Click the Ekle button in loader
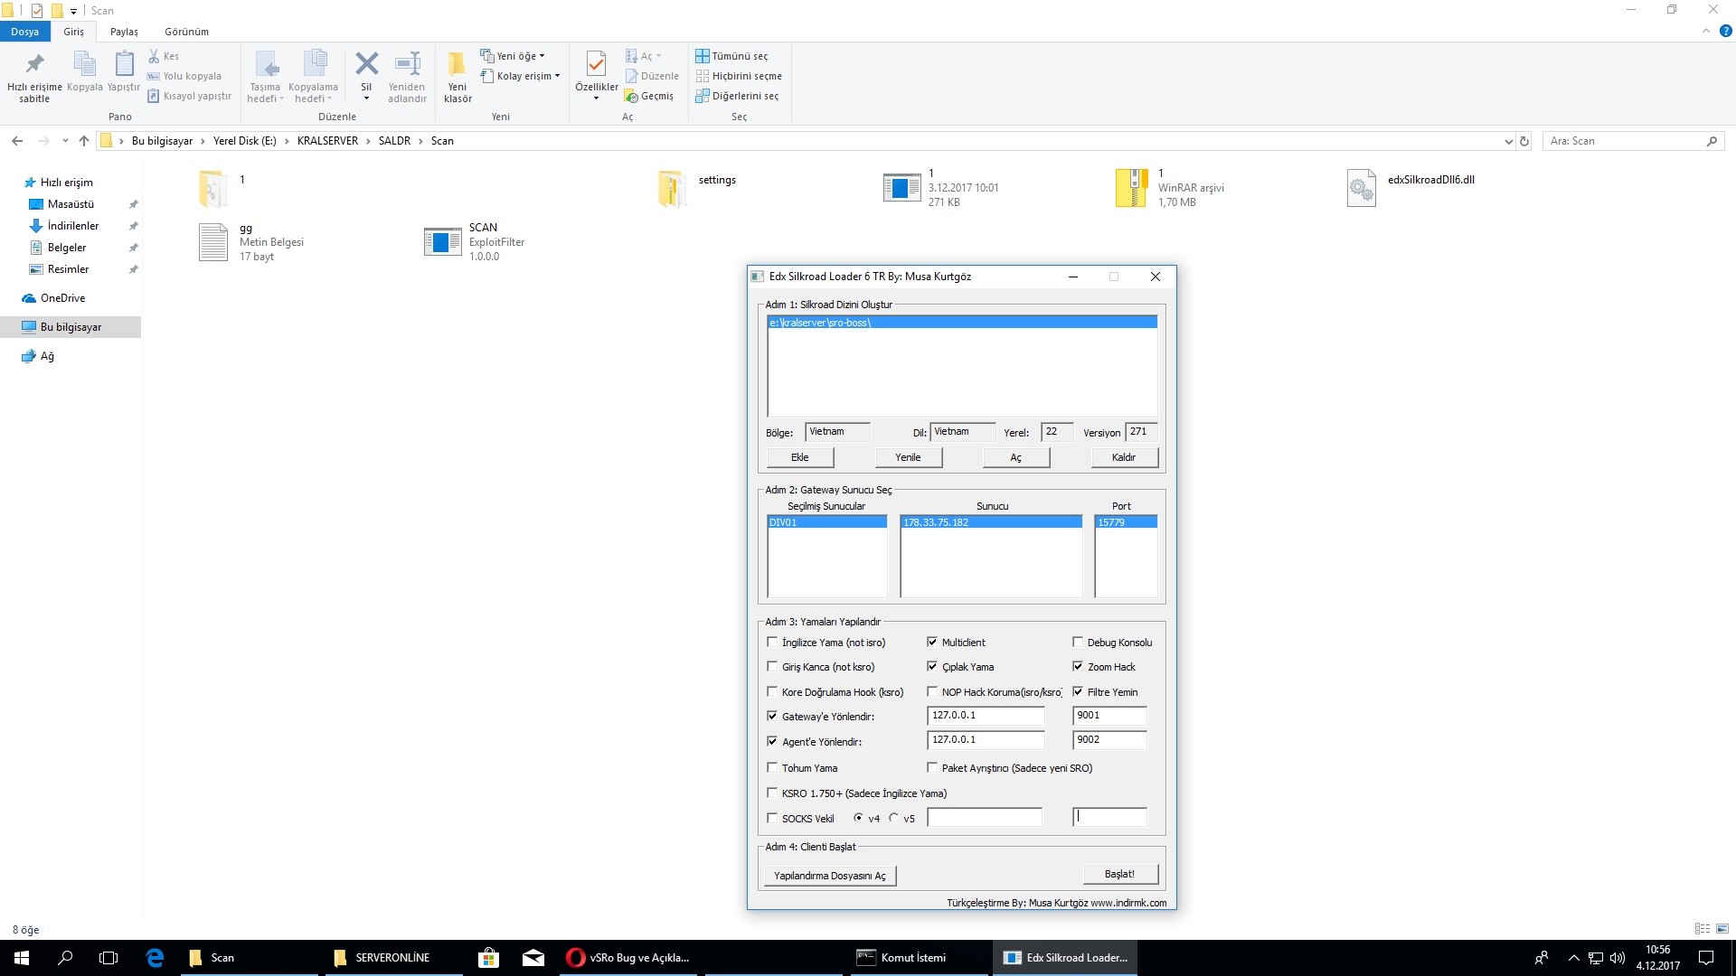The width and height of the screenshot is (1736, 976). pyautogui.click(x=800, y=457)
